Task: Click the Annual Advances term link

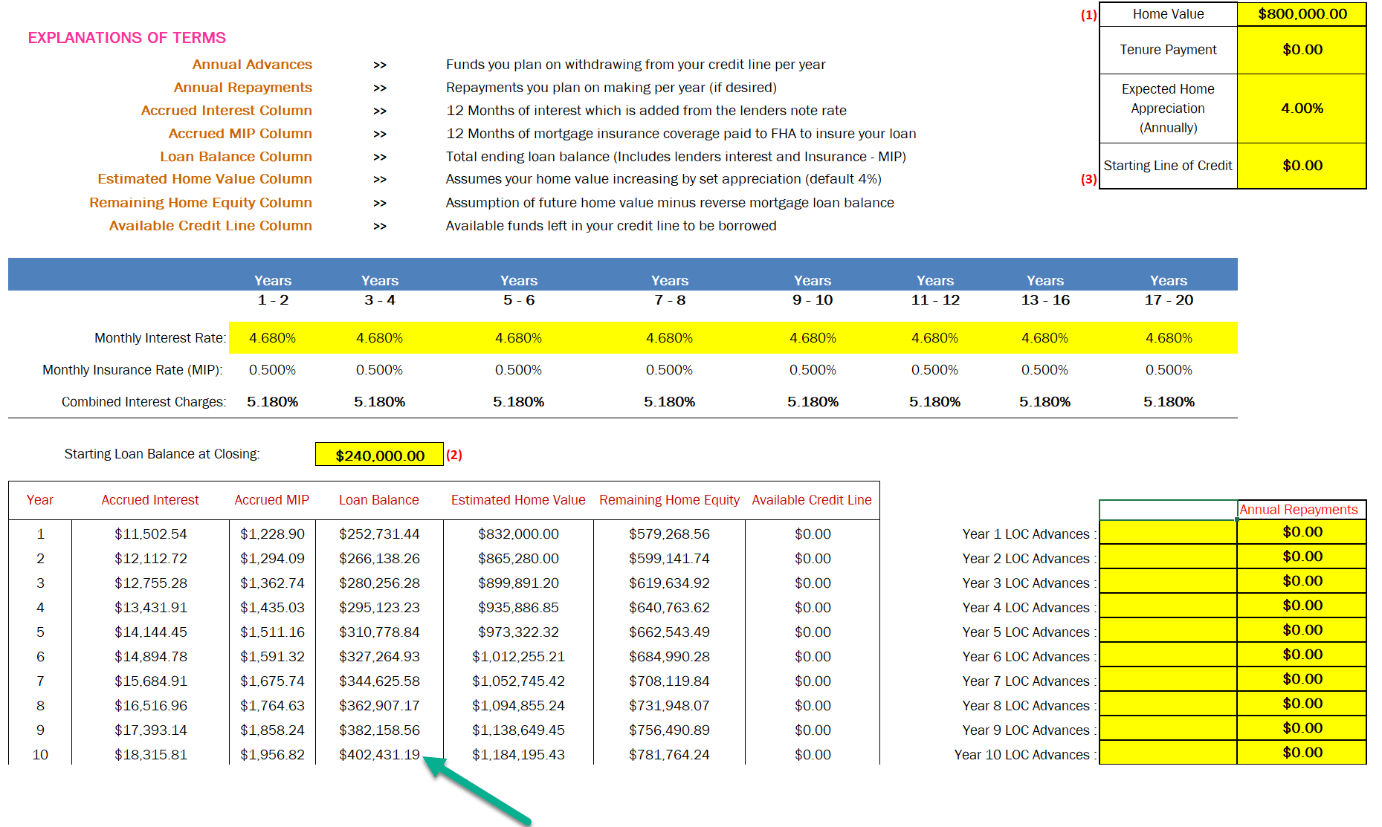Action: (253, 65)
